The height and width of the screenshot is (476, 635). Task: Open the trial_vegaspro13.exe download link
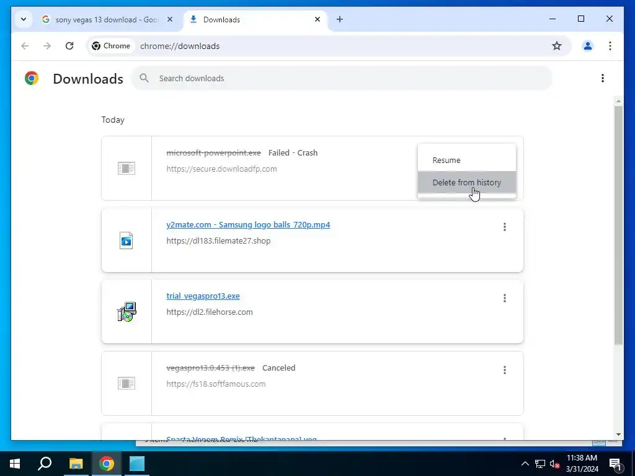point(203,296)
